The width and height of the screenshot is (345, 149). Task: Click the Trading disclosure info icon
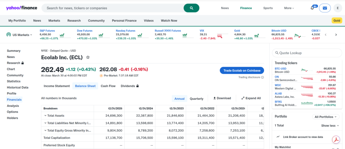262,77
